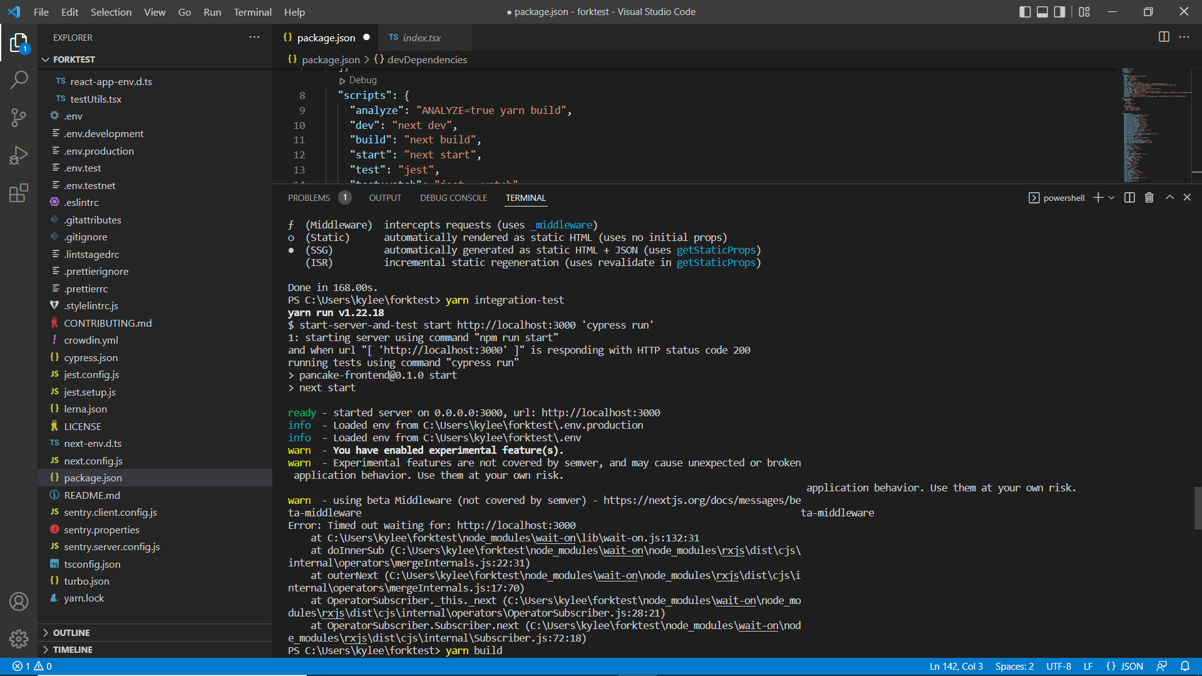Screen dimensions: 1202x676
Task: Split the editor using the top-right icon
Action: coord(1164,37)
